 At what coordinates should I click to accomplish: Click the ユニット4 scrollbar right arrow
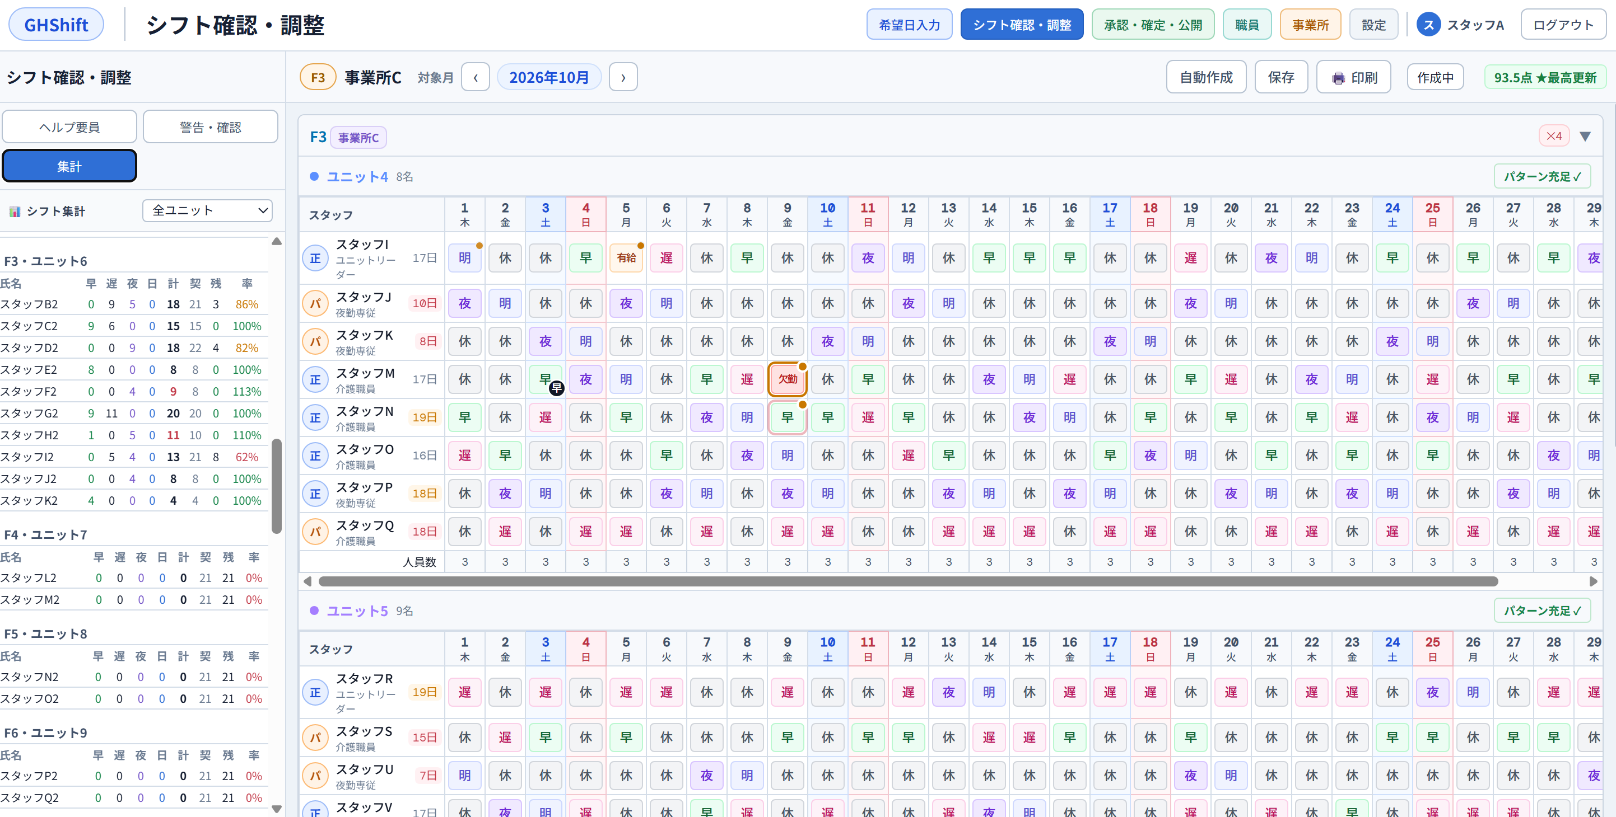[1593, 581]
